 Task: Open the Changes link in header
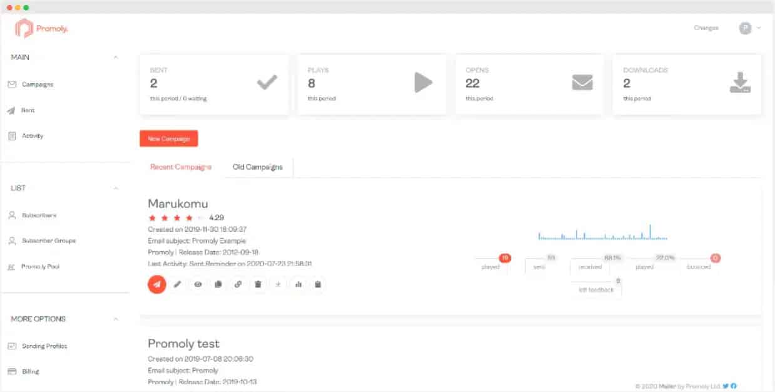[x=706, y=28]
